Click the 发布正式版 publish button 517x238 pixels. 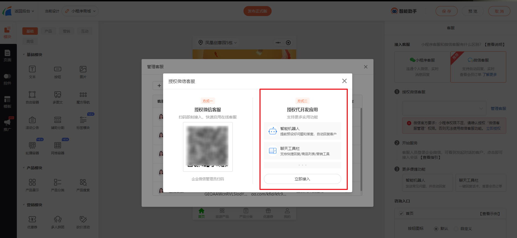click(258, 11)
